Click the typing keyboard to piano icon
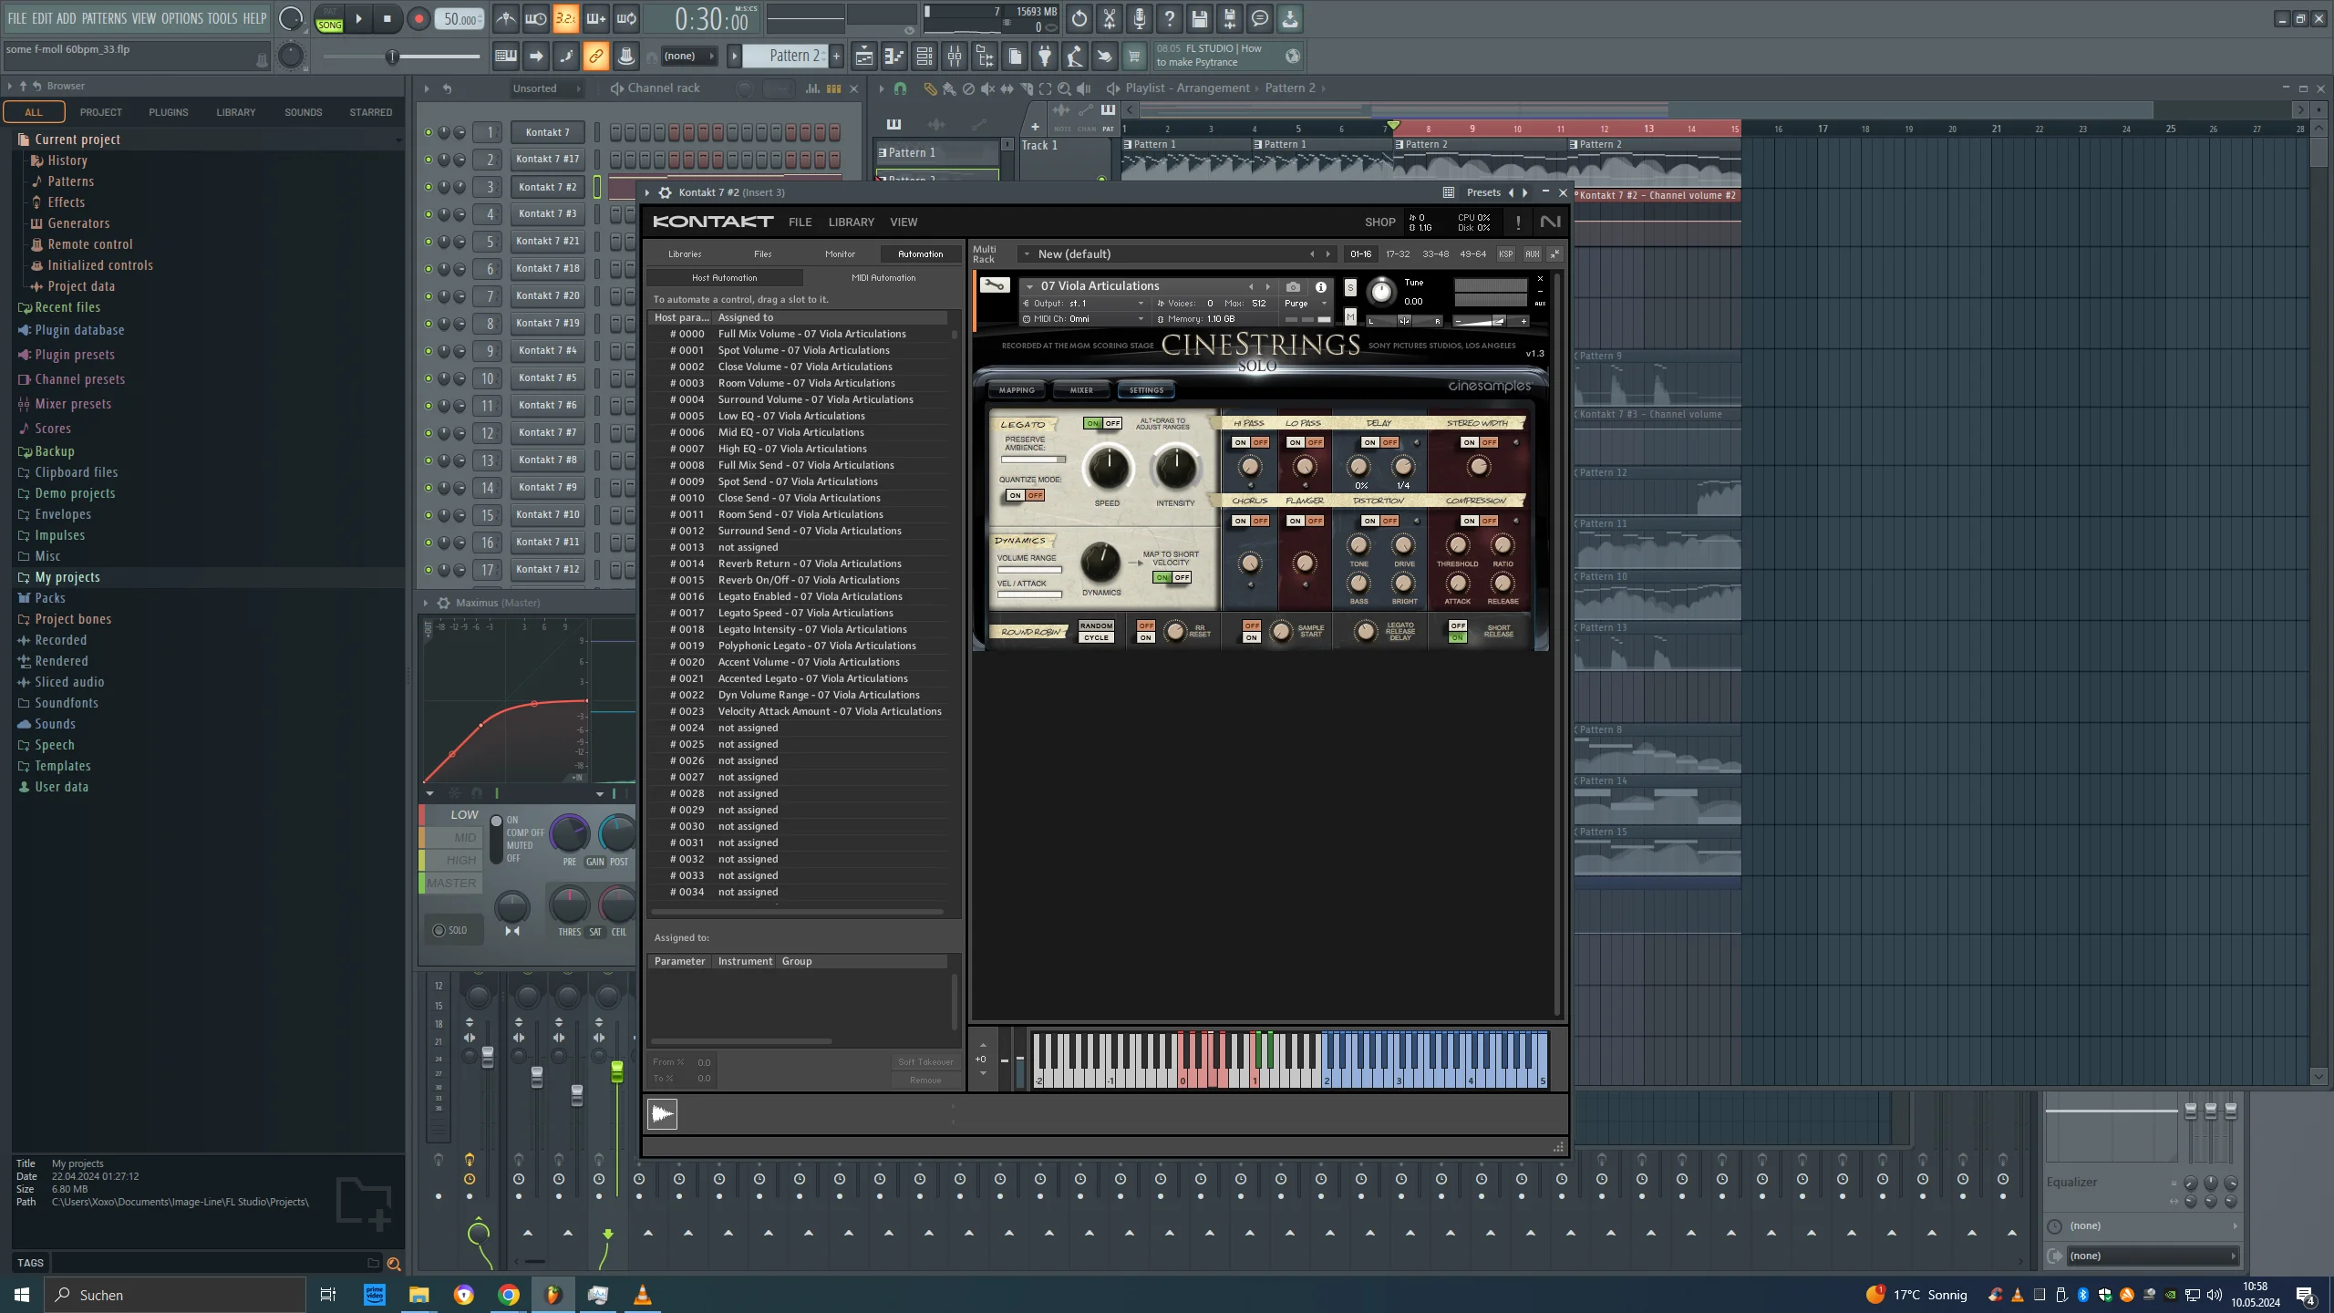The width and height of the screenshot is (2334, 1313). (x=506, y=57)
